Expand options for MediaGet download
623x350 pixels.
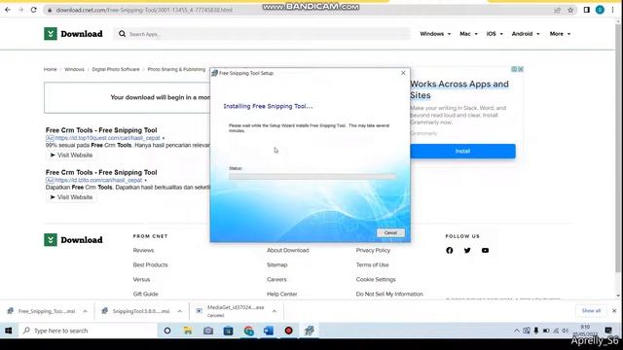click(275, 311)
